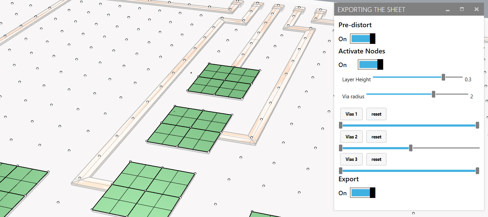Minimize the Exporting the Sheet panel
The width and height of the screenshot is (488, 217).
coord(448,10)
